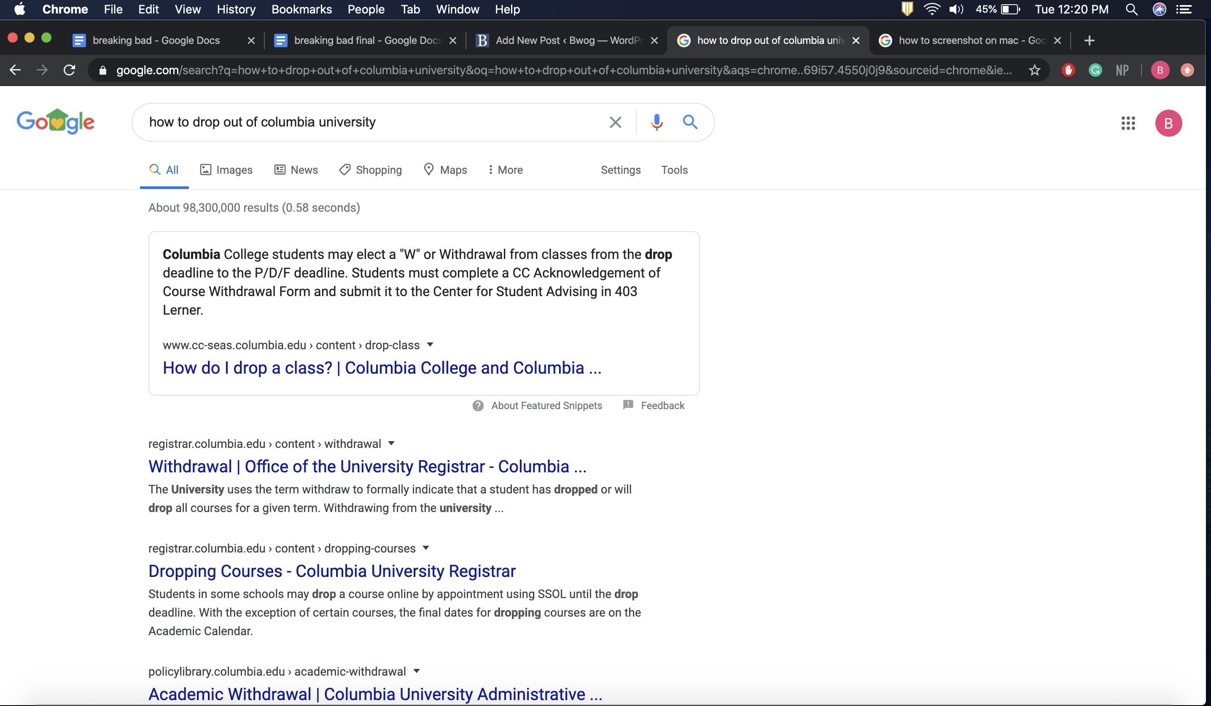1211x706 pixels.
Task: Clear the search box with X icon
Action: pyautogui.click(x=615, y=122)
